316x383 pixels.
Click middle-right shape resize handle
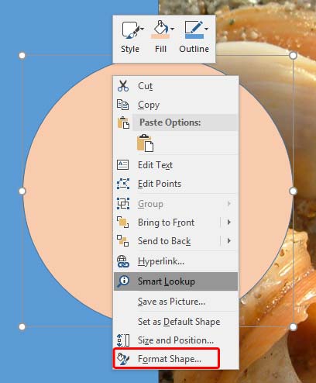click(293, 191)
